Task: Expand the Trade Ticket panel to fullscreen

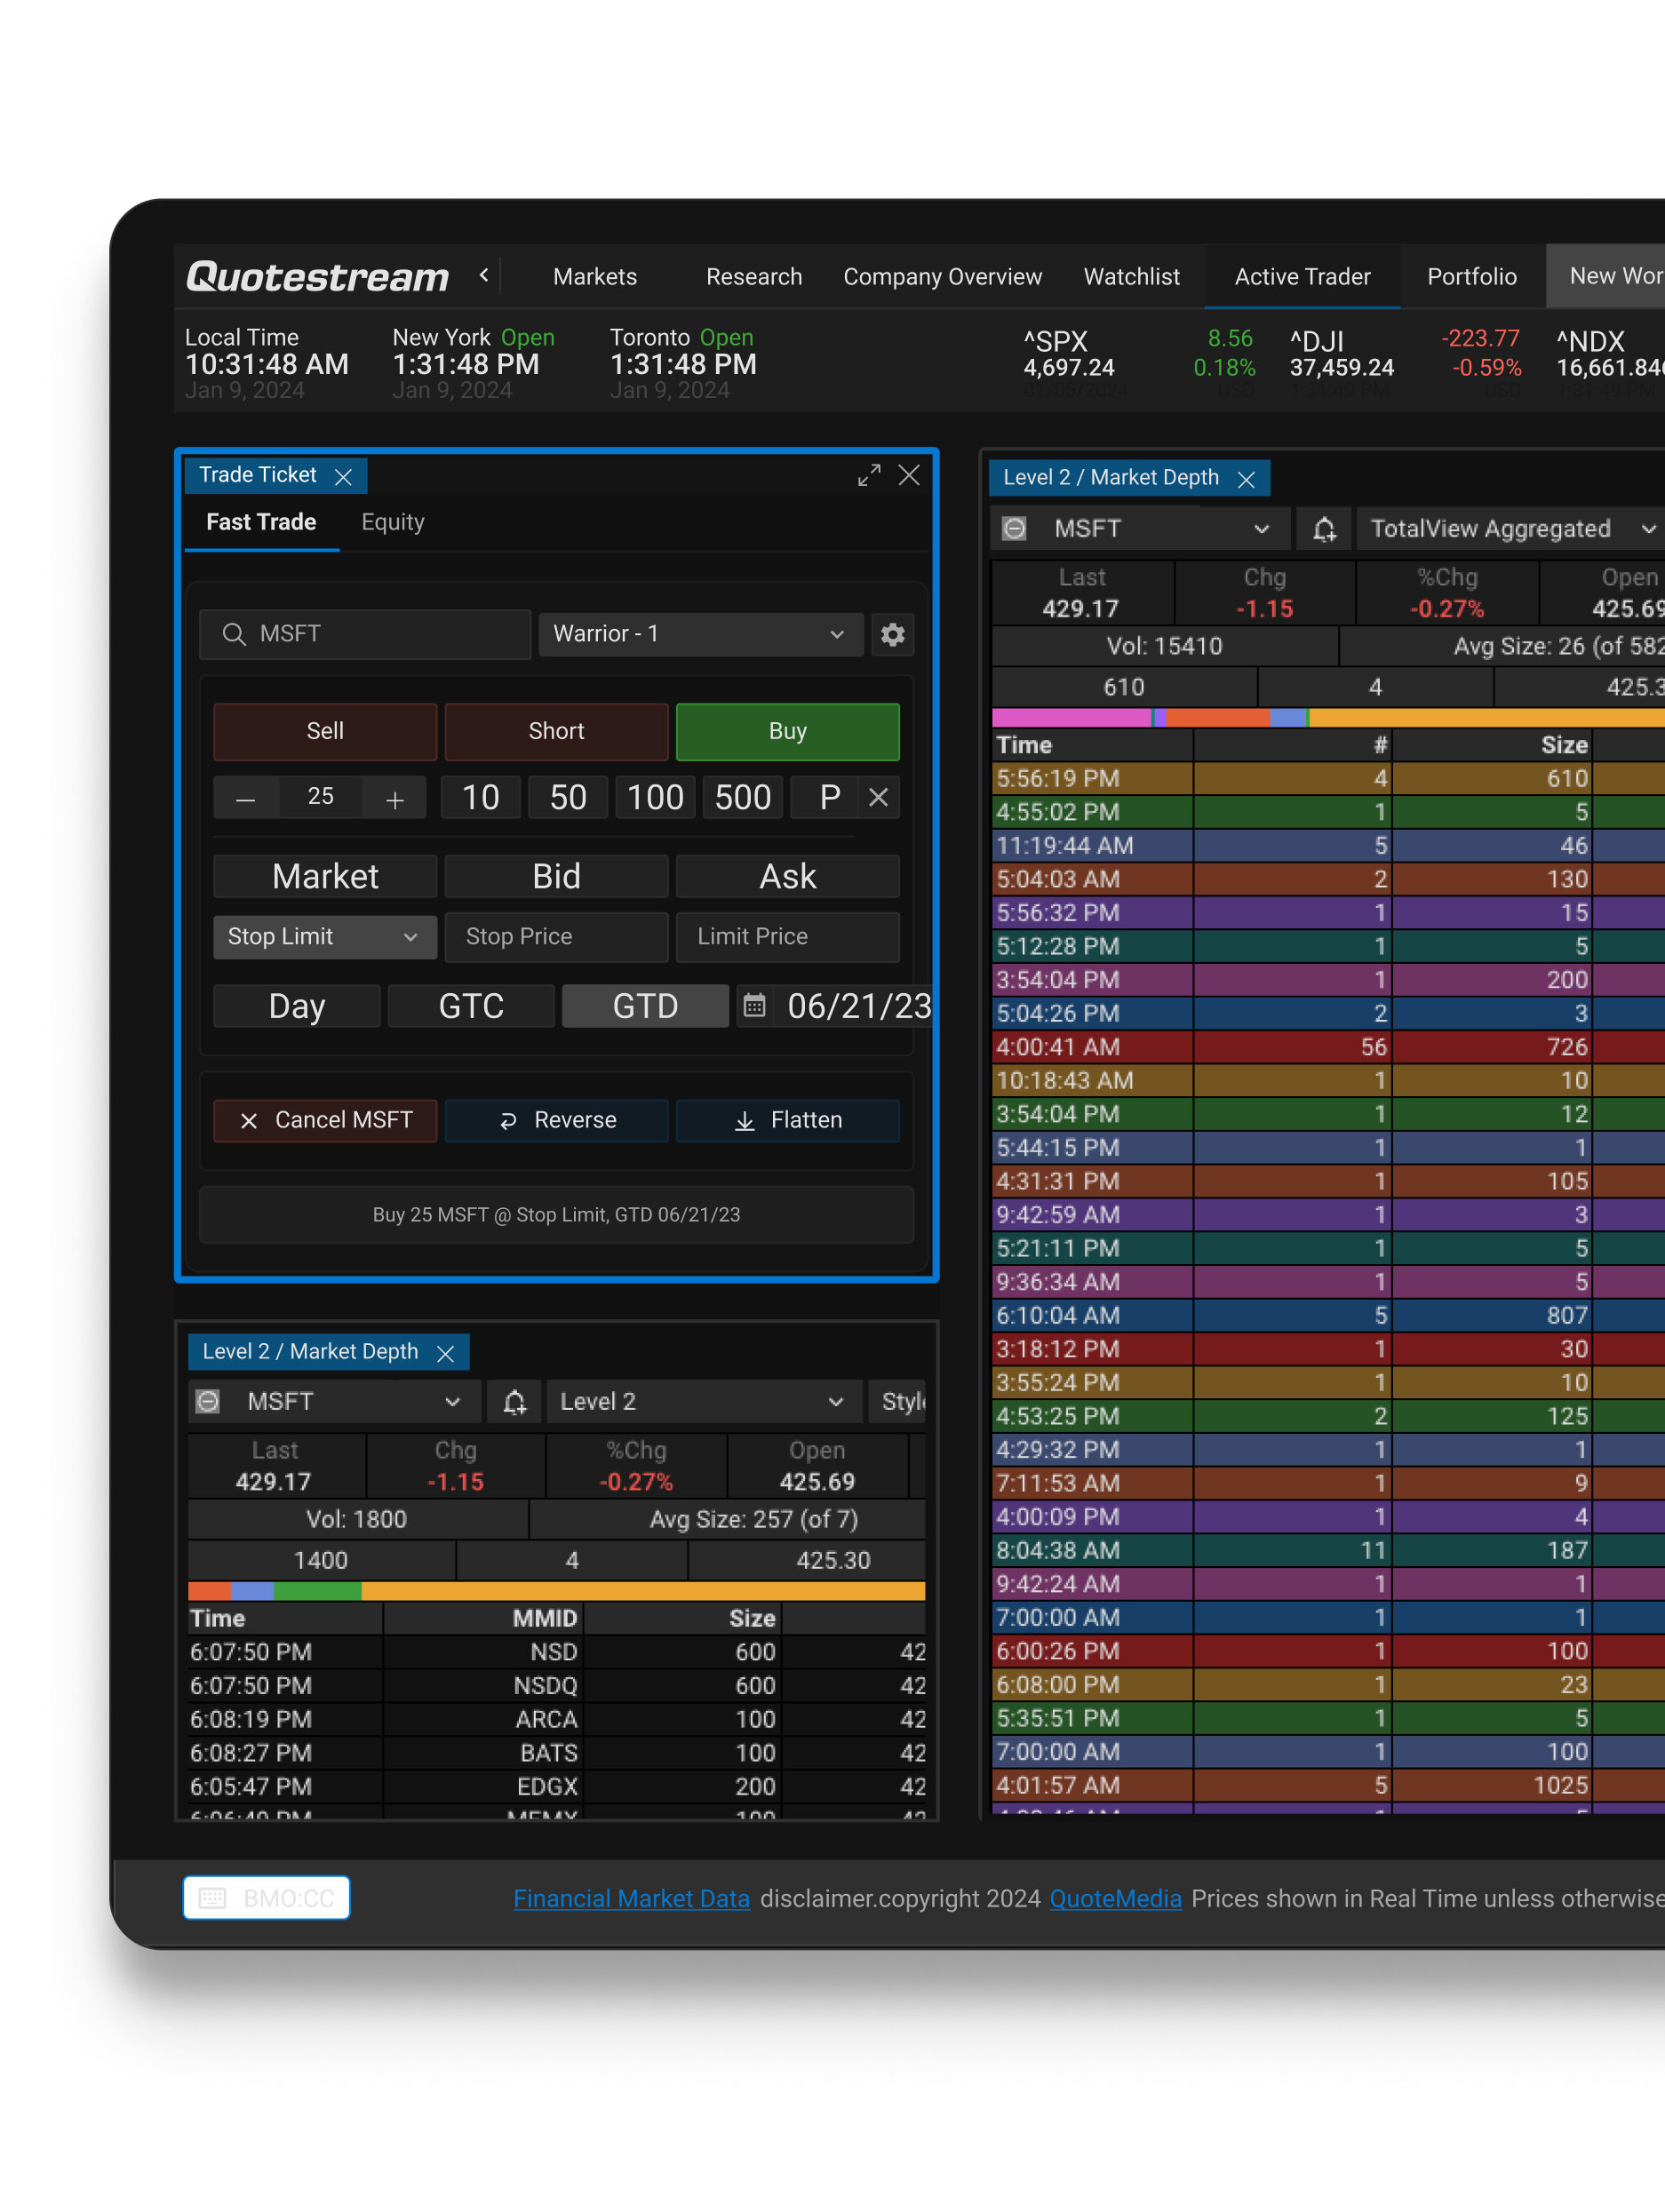Action: click(869, 476)
